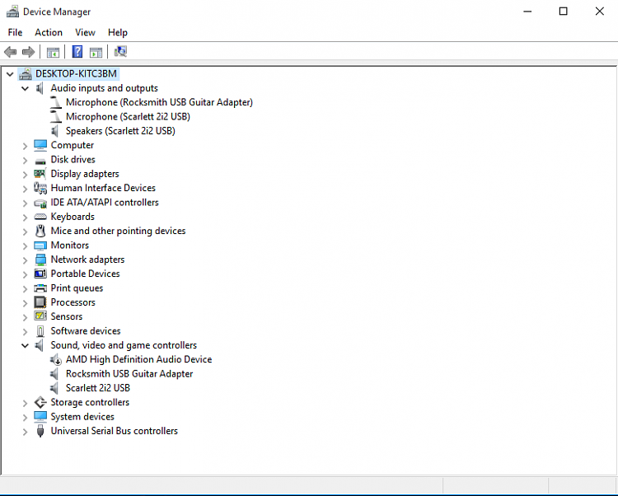This screenshot has height=496, width=618.
Task: Click the Computer category monitor icon
Action: pos(40,145)
